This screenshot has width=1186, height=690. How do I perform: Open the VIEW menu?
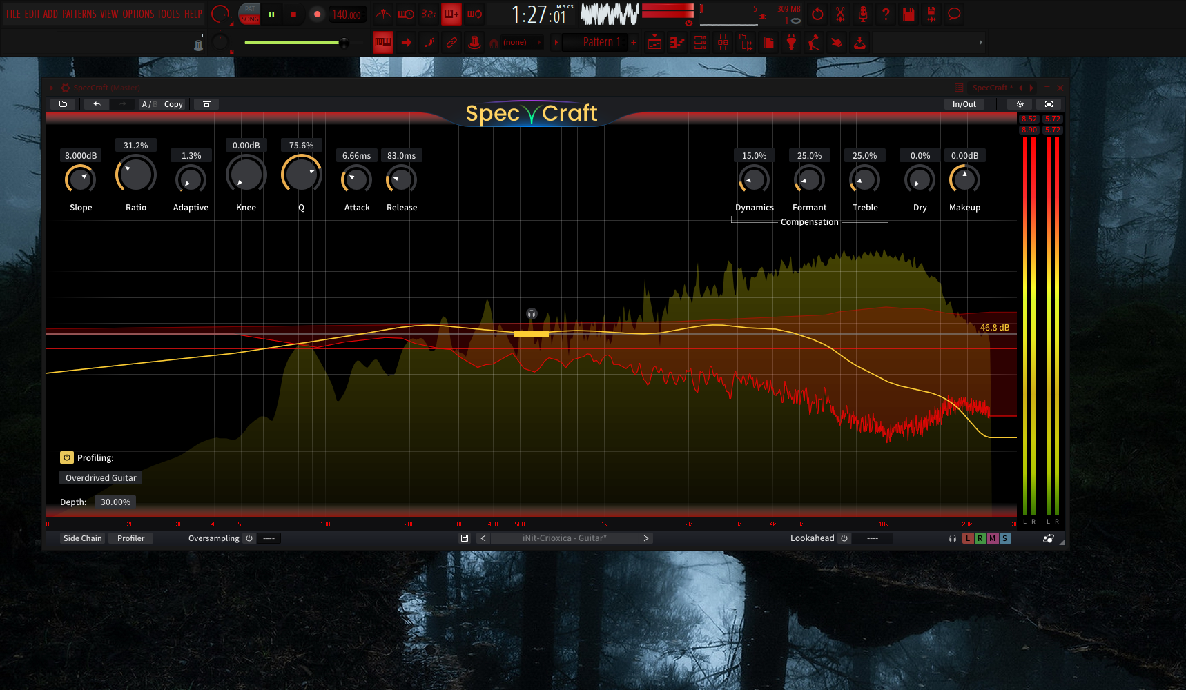[109, 14]
